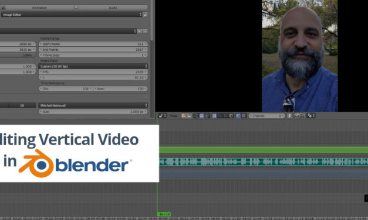Click the Audio render button
Image resolution: width=368 pixels, height=220 pixels.
click(x=112, y=8)
